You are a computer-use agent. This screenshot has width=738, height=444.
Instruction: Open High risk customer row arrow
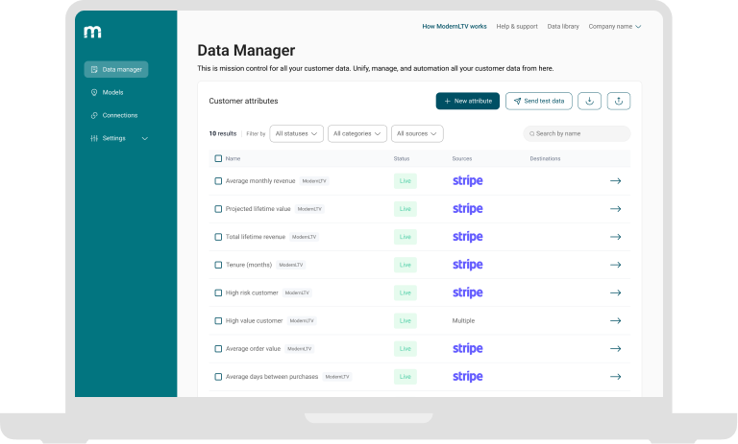pyautogui.click(x=616, y=293)
